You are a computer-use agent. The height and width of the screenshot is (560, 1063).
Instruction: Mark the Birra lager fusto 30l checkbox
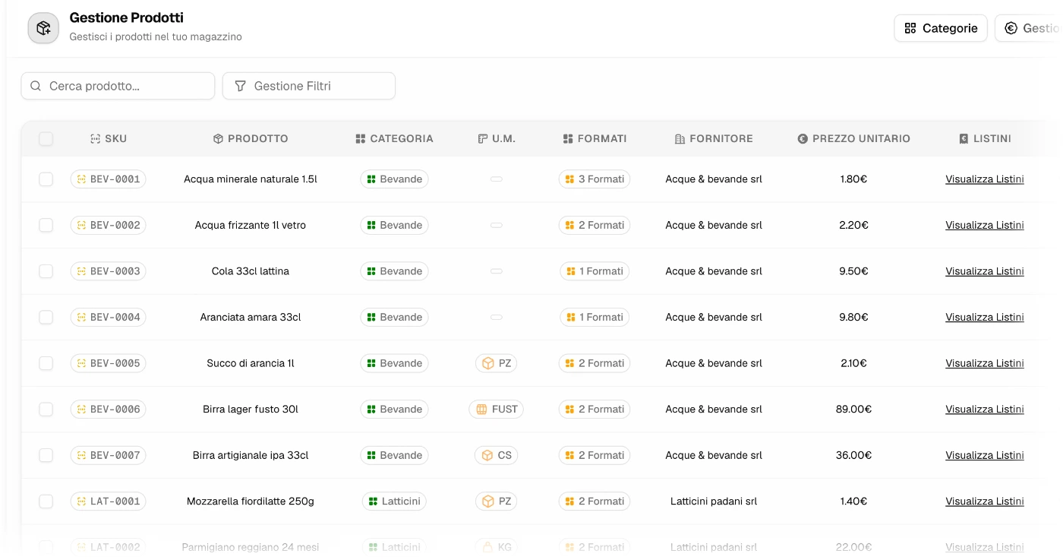tap(46, 409)
